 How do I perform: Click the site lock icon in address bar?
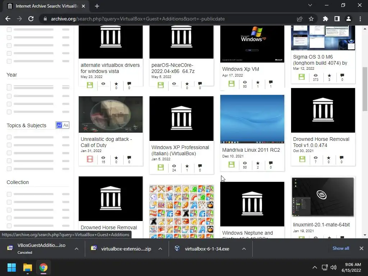pos(45,19)
